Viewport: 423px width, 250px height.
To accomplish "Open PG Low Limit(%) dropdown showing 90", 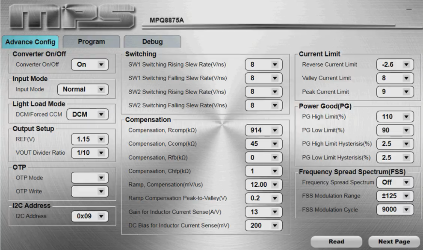I will tap(395, 130).
